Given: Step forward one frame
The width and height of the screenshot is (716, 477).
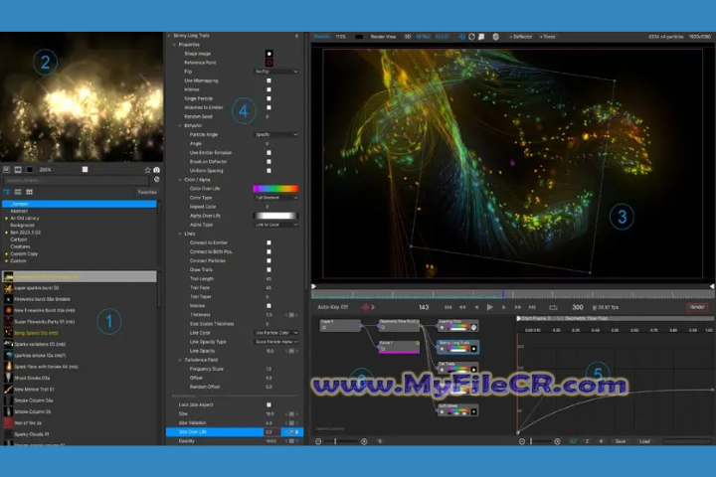Looking at the screenshot, I should (503, 307).
